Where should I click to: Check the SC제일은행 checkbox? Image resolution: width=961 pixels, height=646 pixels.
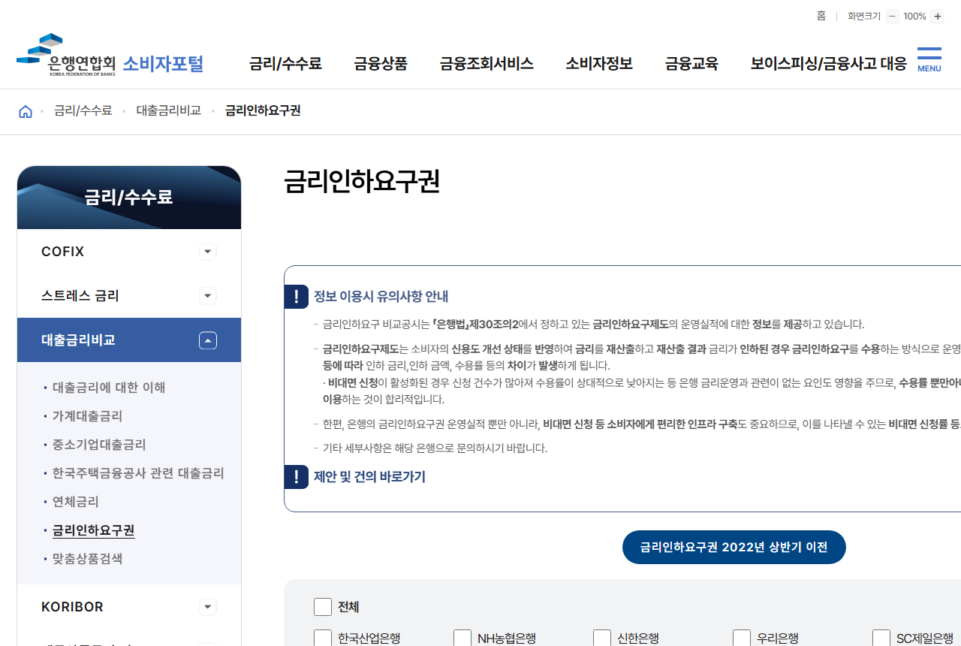coord(881,638)
